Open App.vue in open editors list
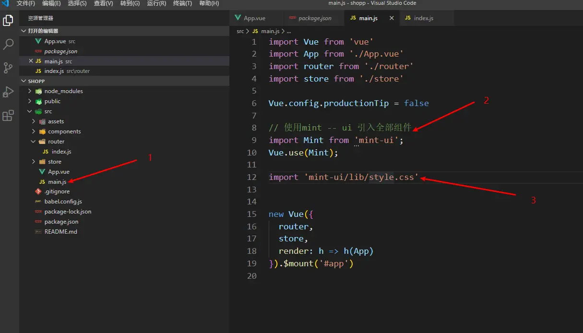This screenshot has height=333, width=583. point(124,41)
